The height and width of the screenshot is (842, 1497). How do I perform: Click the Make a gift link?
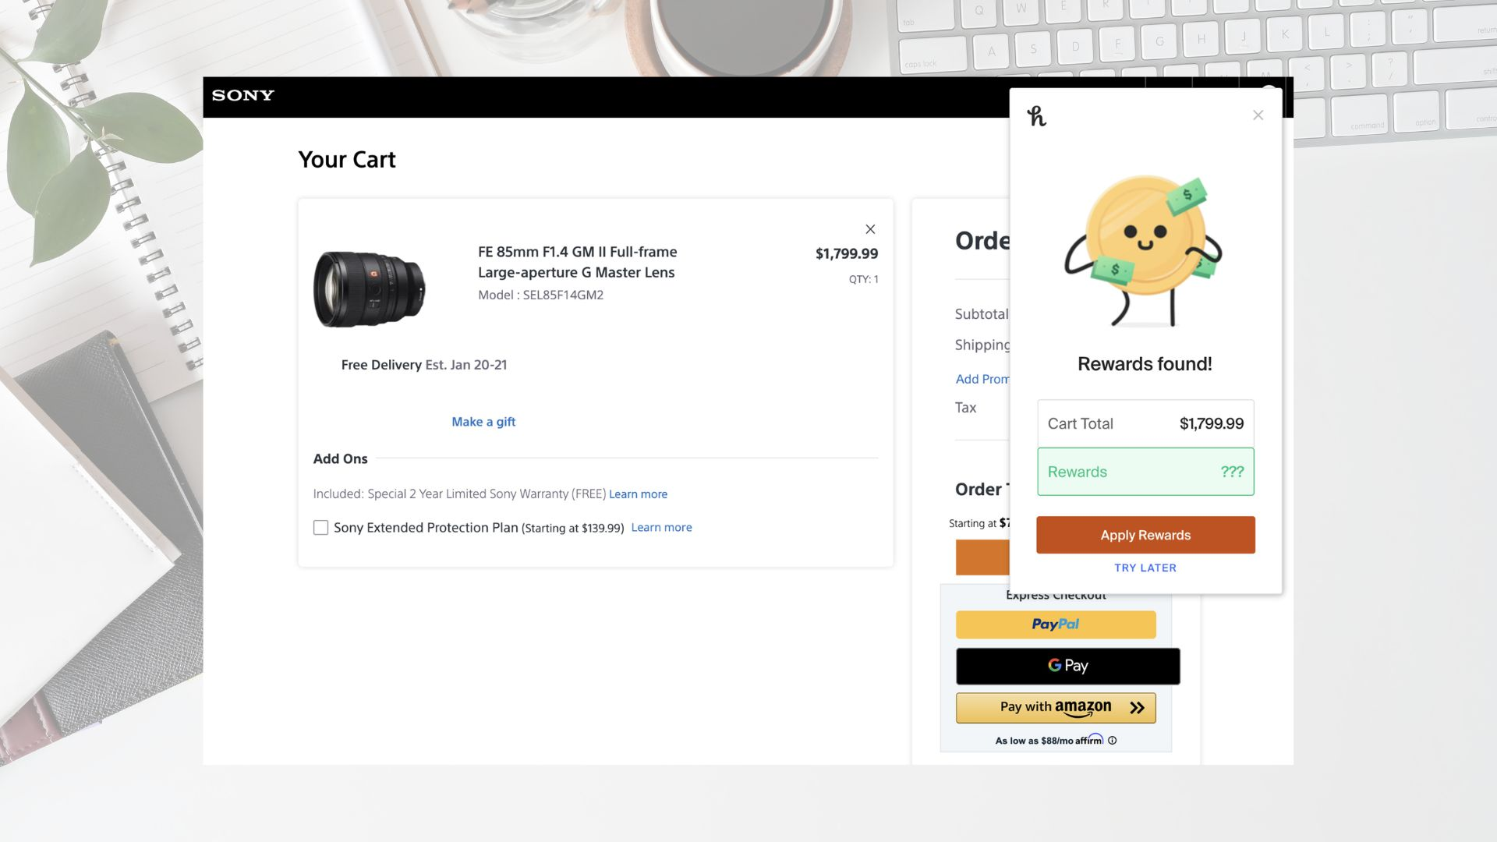tap(483, 422)
